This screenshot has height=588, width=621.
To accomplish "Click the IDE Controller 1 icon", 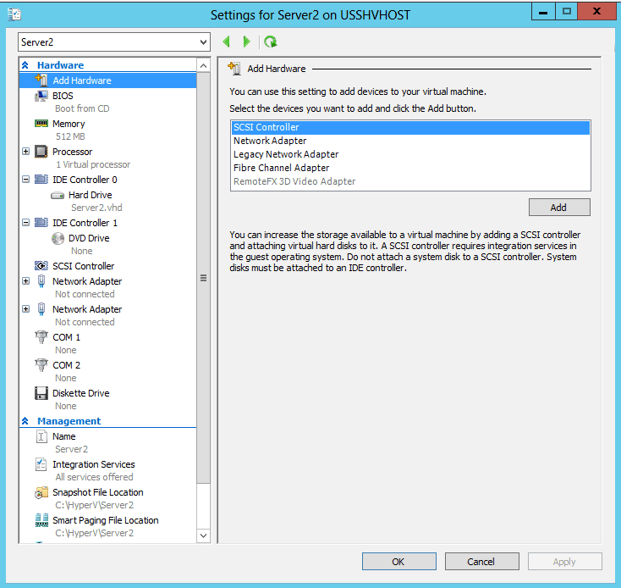I will 41,223.
